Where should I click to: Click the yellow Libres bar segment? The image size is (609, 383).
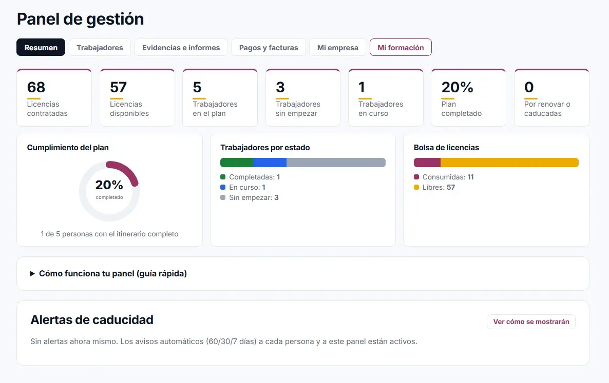[509, 163]
